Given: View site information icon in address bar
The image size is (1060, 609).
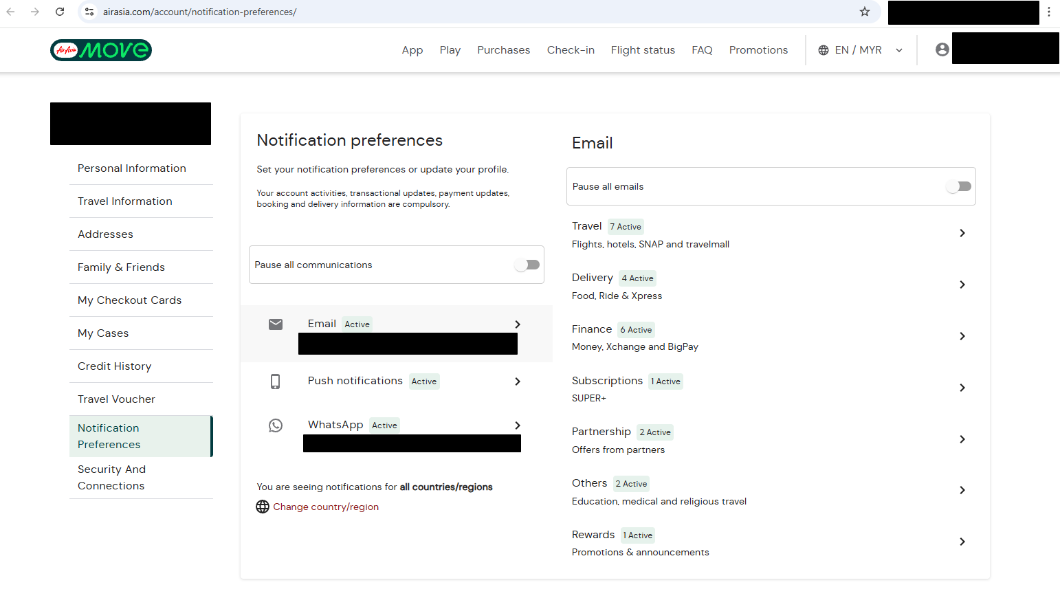Looking at the screenshot, I should [88, 12].
